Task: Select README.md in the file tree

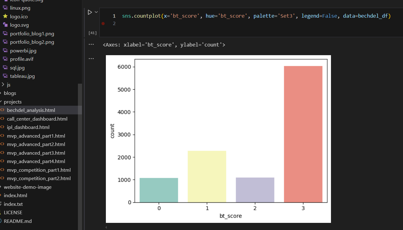Action: [x=17, y=221]
